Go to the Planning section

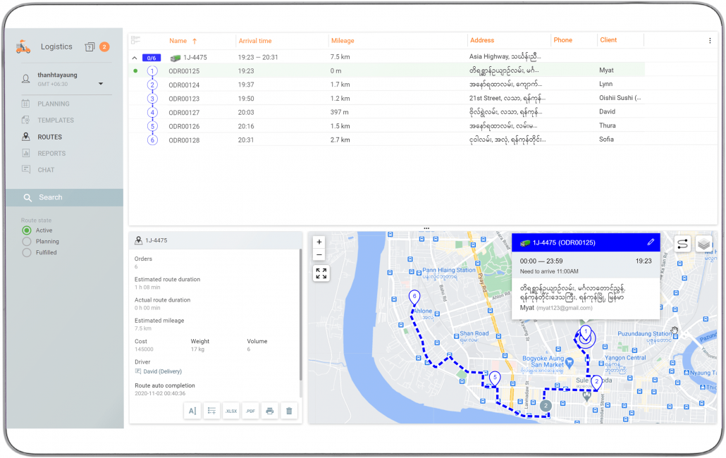tap(53, 104)
